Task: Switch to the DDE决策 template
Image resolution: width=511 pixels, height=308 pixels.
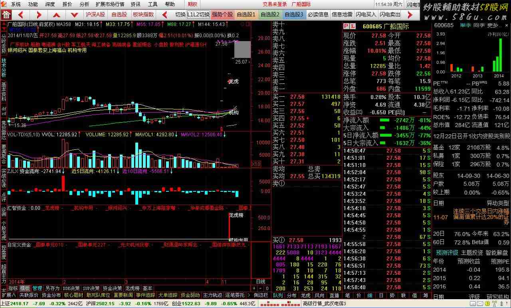Action: [x=71, y=288]
